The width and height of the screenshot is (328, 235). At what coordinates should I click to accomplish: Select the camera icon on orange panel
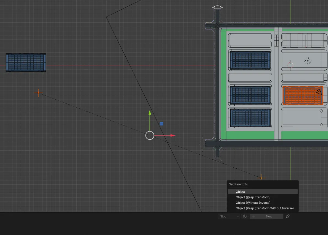pos(319,92)
